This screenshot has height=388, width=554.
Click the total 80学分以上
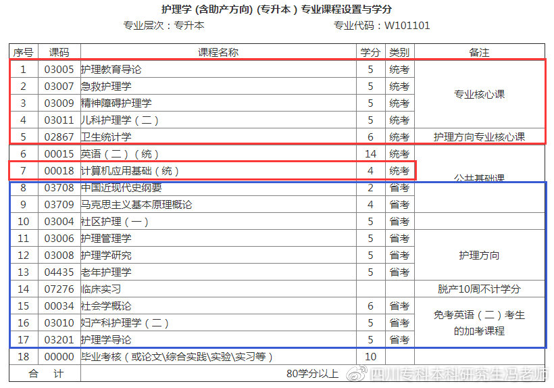(312, 374)
